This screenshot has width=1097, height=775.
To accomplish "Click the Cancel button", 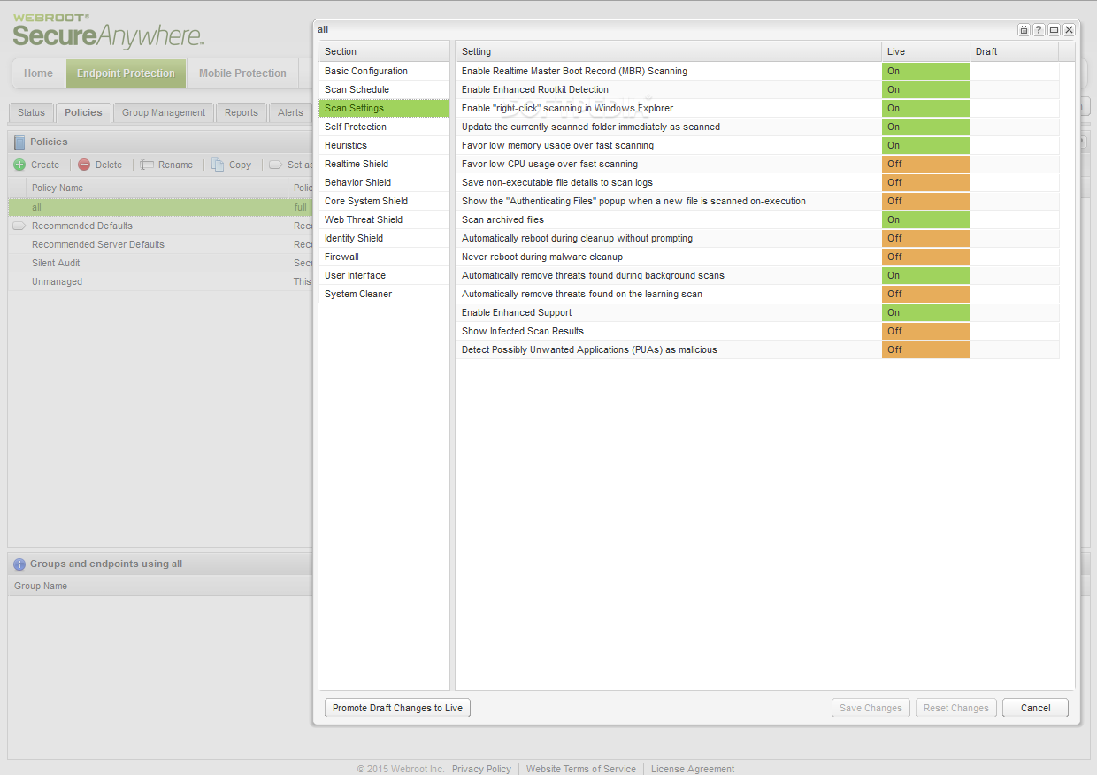I will click(x=1035, y=708).
